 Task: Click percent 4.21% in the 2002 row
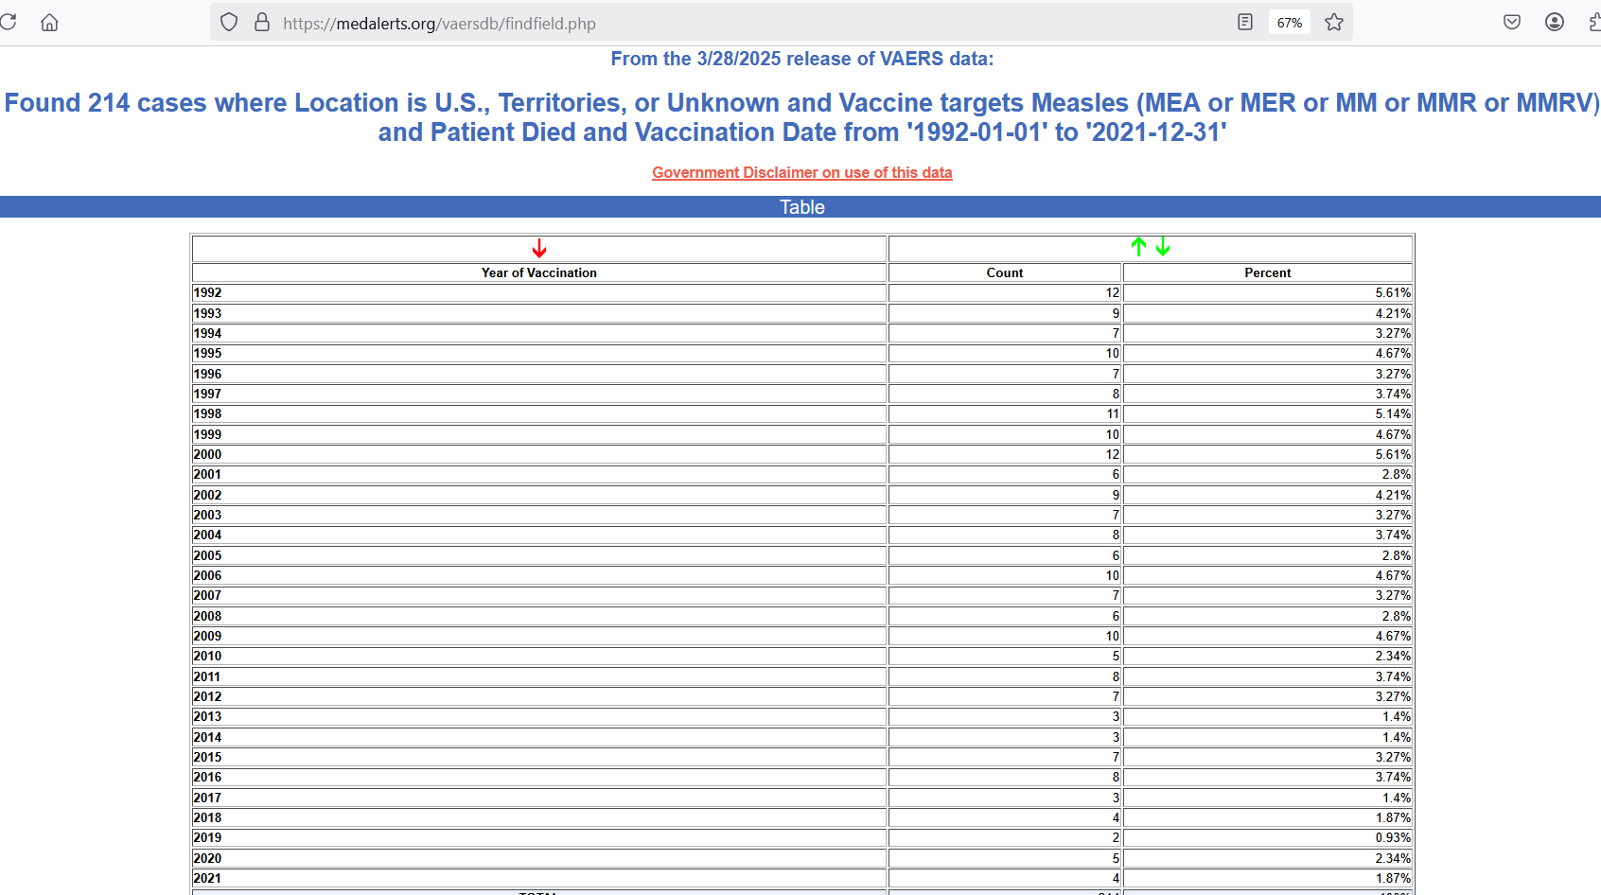pyautogui.click(x=1393, y=495)
